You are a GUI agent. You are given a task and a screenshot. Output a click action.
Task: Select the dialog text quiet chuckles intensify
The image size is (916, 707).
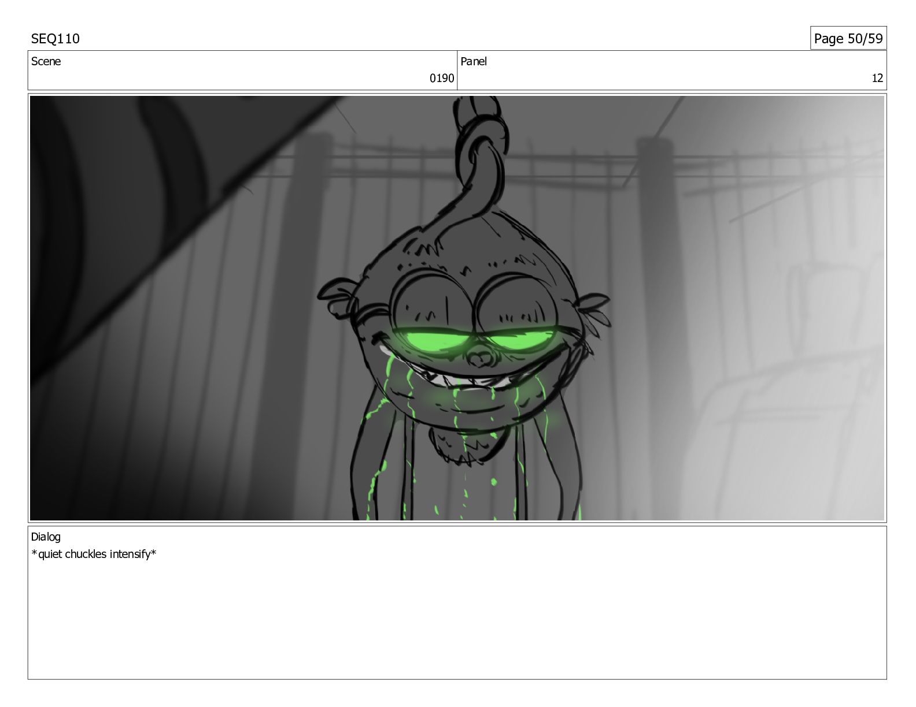94,555
